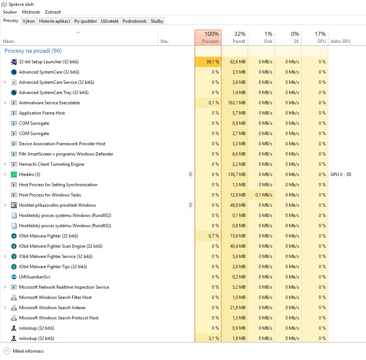Switch to the Služby tab
This screenshot has width=366, height=360.
pos(157,21)
